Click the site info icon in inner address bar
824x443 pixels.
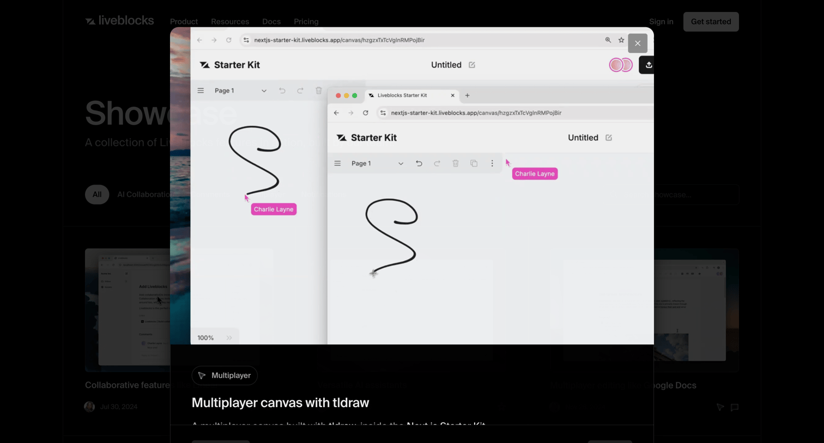coord(383,113)
